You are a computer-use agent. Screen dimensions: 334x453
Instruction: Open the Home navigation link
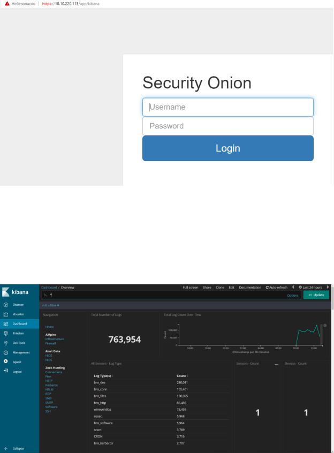(49, 327)
